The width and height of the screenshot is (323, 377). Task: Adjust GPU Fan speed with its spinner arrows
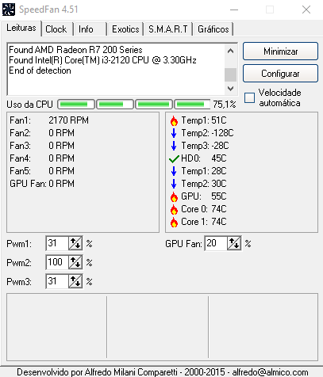click(234, 243)
